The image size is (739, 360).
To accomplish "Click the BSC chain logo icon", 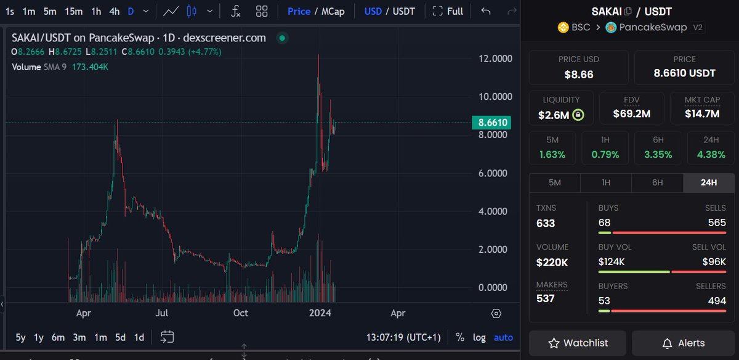I will (x=563, y=27).
